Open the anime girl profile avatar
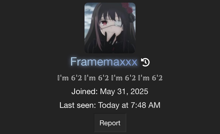 click(x=110, y=28)
